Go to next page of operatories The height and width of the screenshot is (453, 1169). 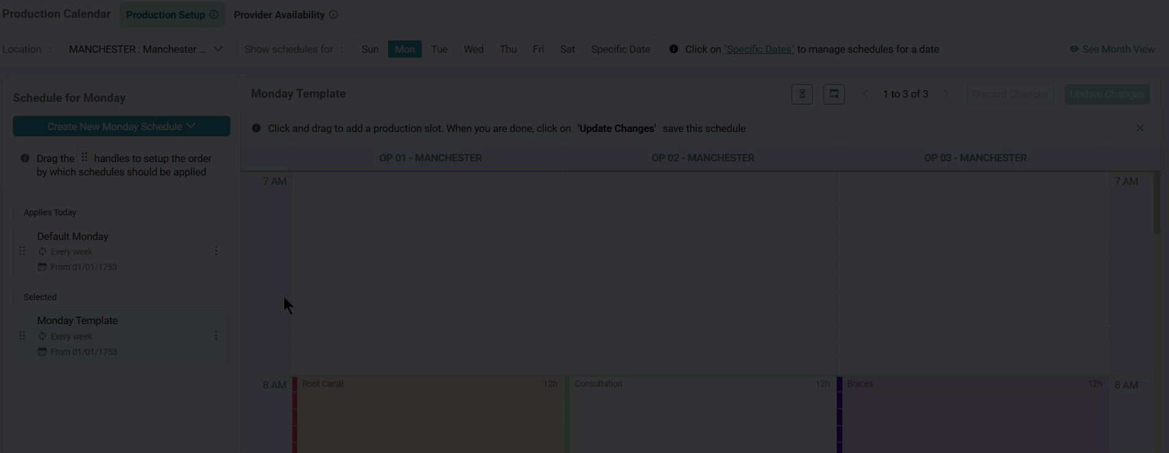pyautogui.click(x=946, y=94)
